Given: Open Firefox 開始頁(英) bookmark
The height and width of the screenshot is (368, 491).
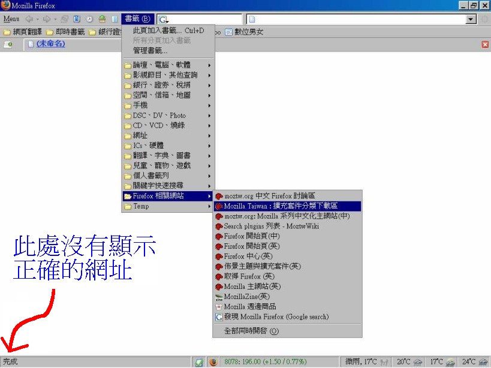Looking at the screenshot, I should pos(287,246).
